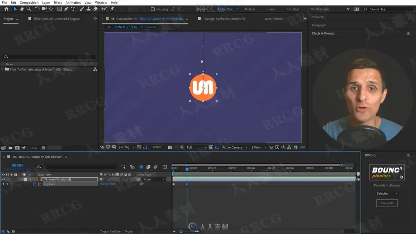The height and width of the screenshot is (234, 416).
Task: Toggle the transparency grid in the viewer
Action: point(217,147)
